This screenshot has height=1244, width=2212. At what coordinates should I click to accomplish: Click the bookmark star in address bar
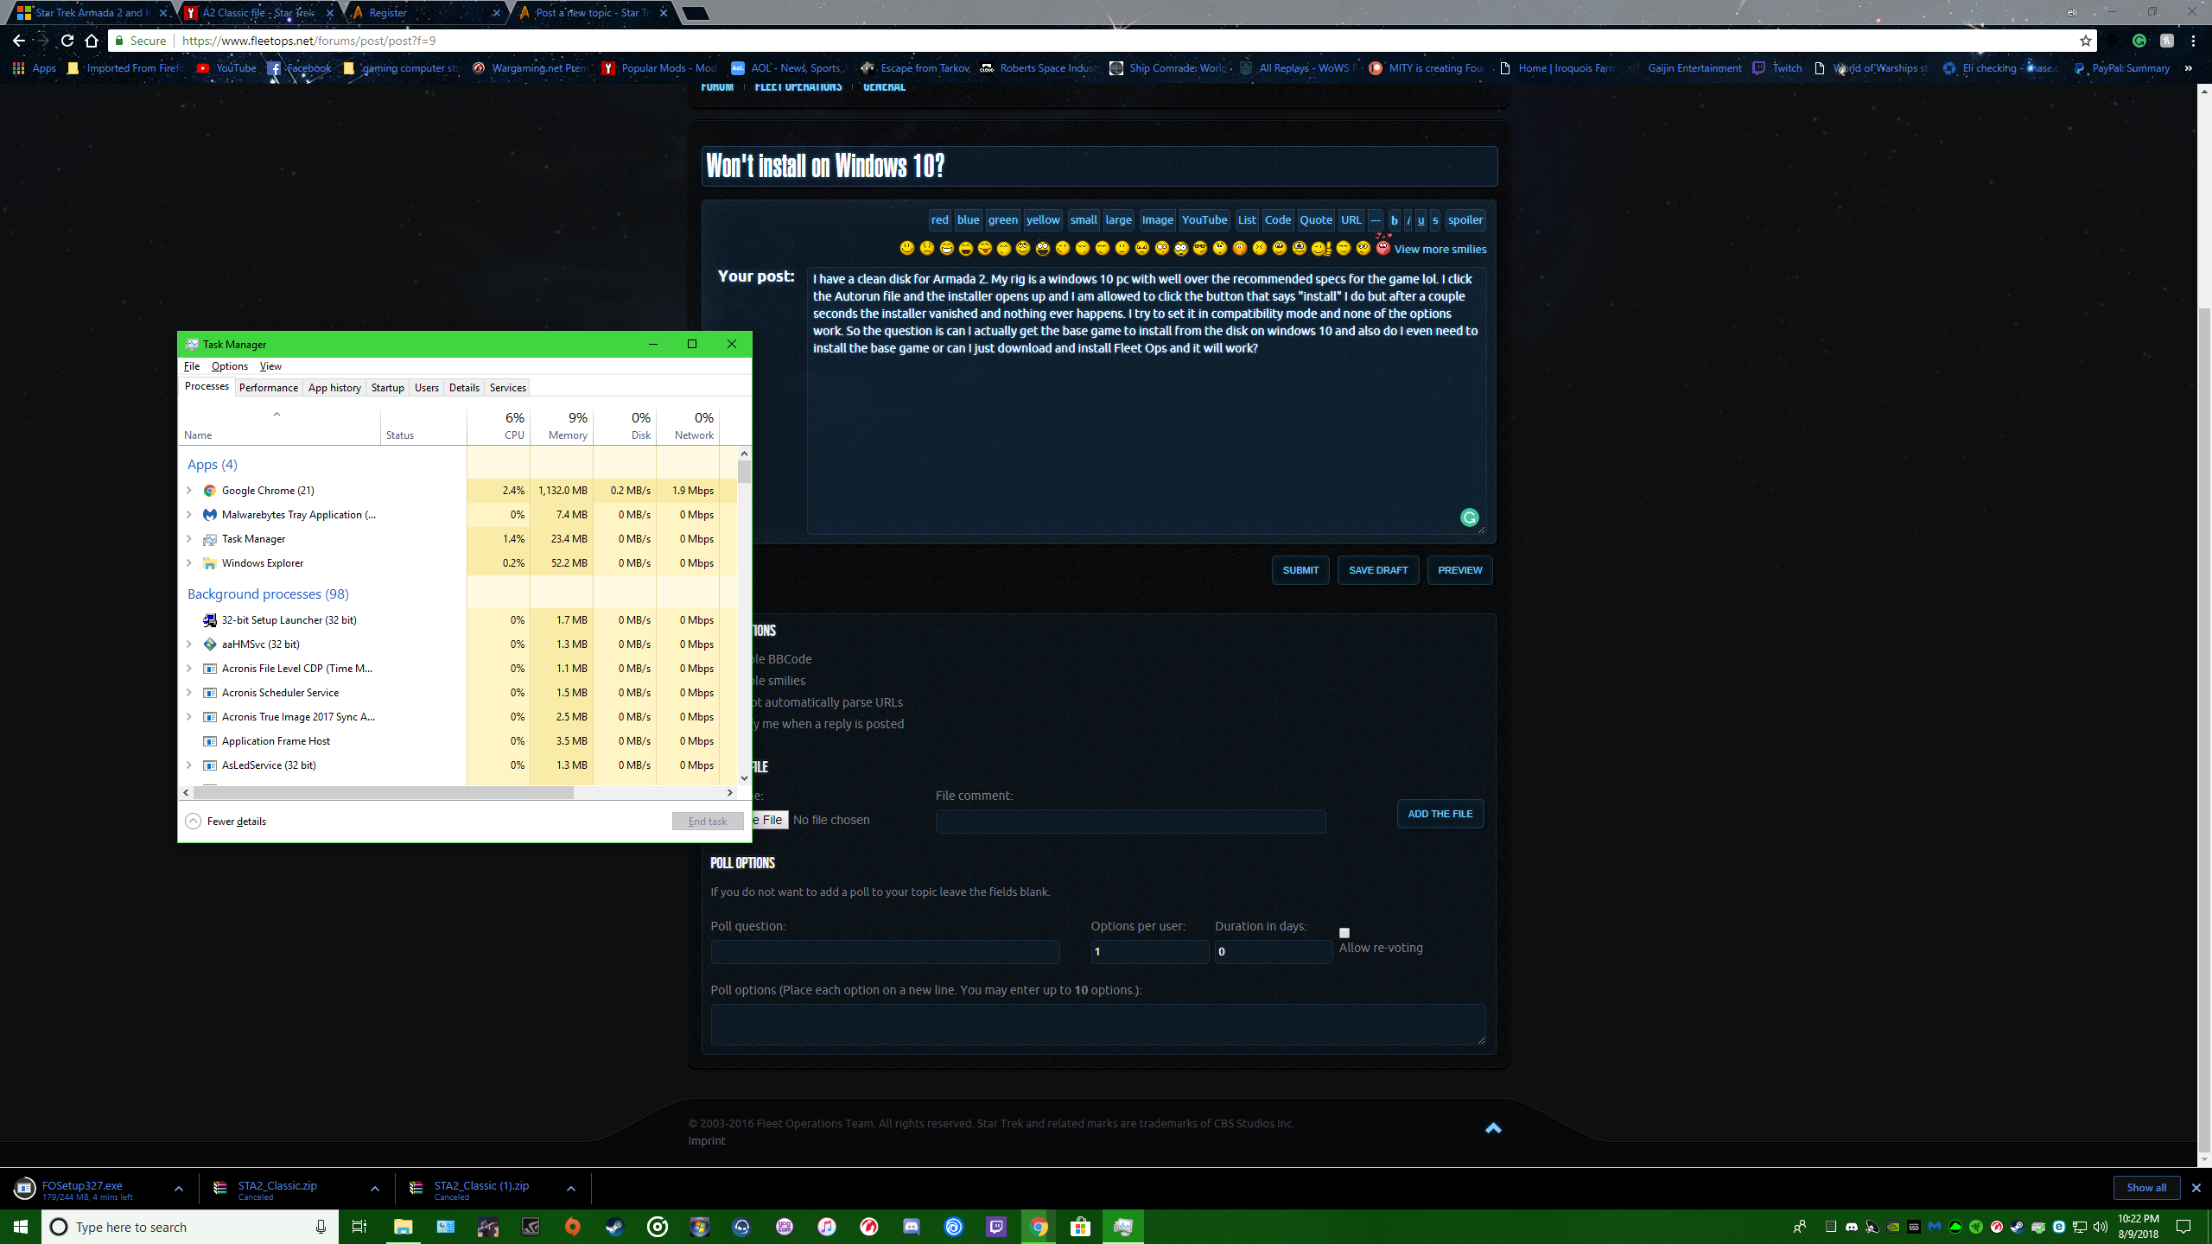(2085, 41)
